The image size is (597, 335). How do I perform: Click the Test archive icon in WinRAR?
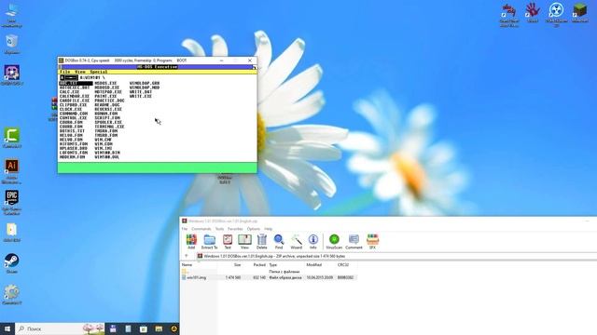[228, 242]
